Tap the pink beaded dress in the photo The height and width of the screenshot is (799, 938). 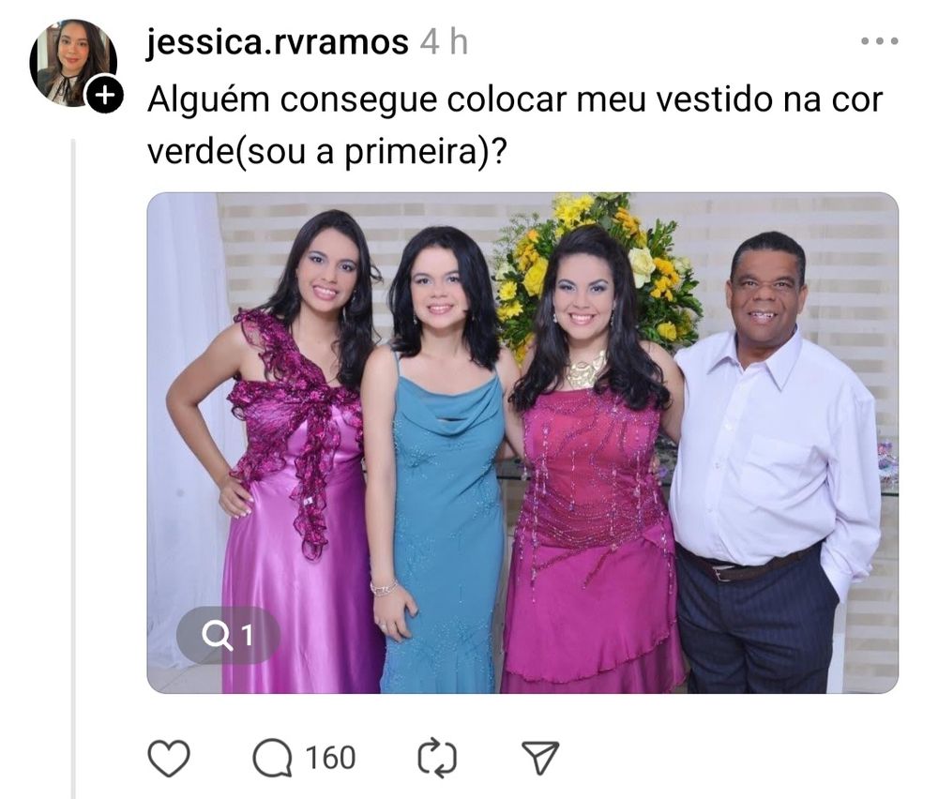[x=591, y=538]
